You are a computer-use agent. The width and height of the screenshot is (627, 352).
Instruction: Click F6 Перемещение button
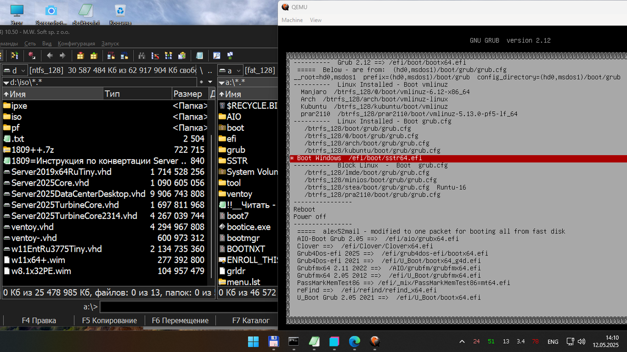pos(180,321)
